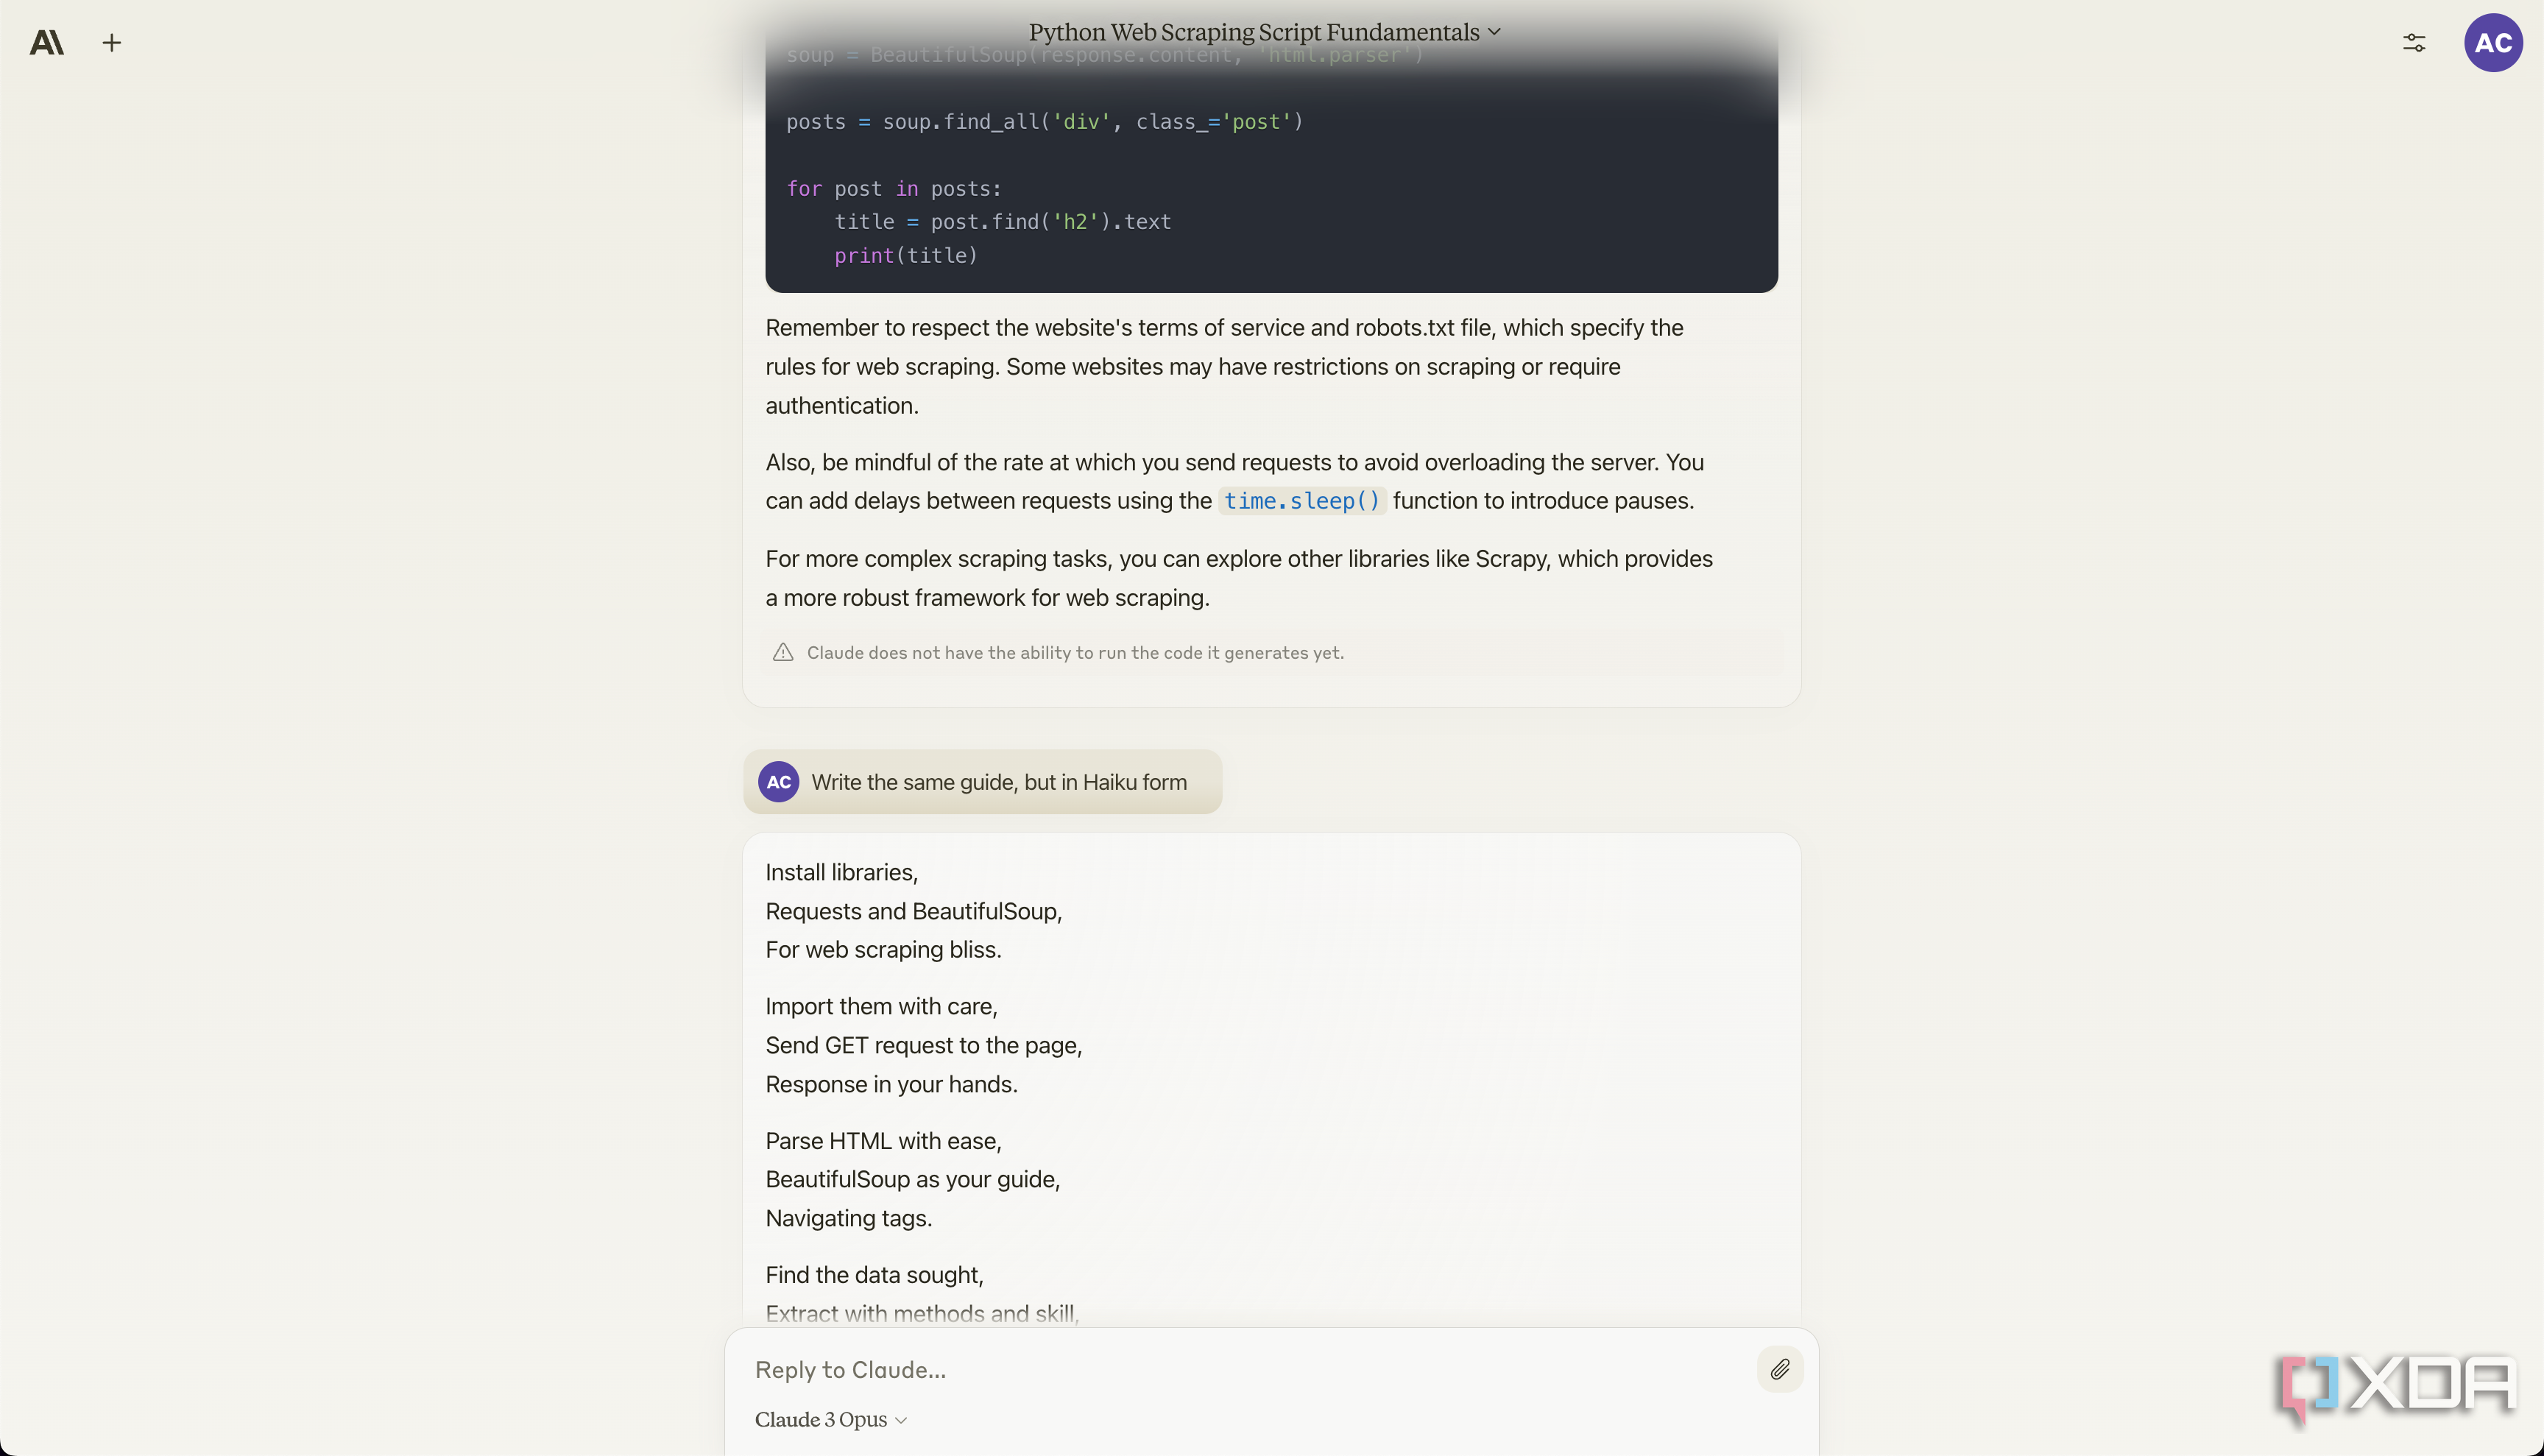This screenshot has width=2544, height=1456.
Task: Click the sentence starting 'Remember to respect'
Action: (1225, 367)
